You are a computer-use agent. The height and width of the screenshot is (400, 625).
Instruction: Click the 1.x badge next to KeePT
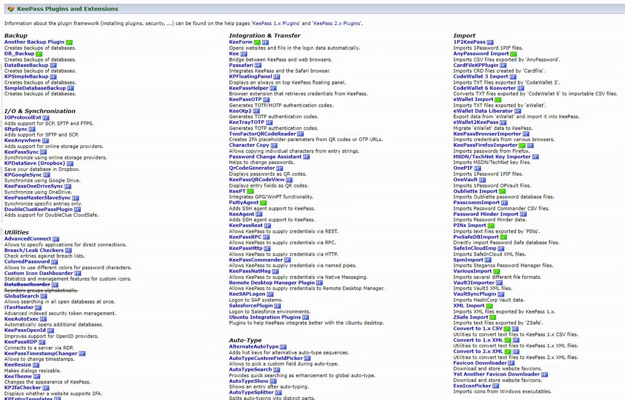[x=251, y=191]
